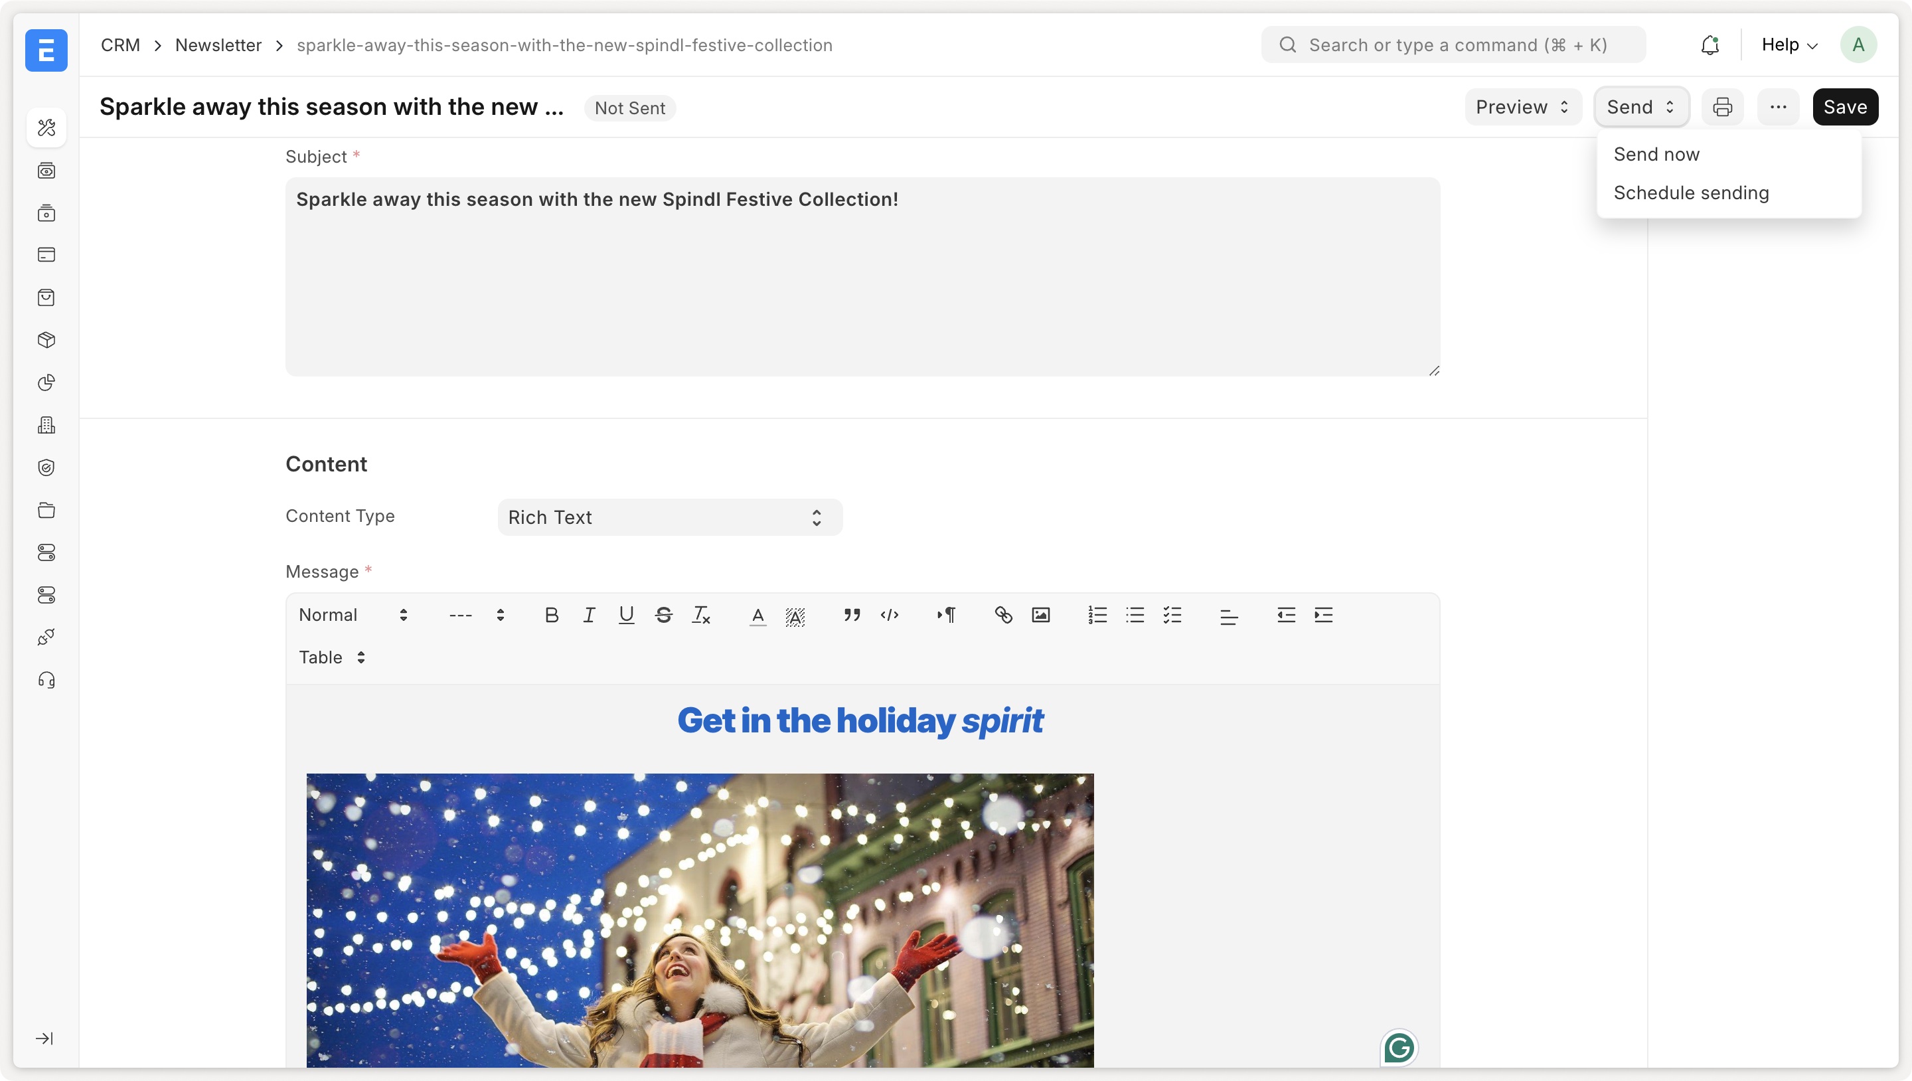The image size is (1912, 1081).
Task: Open the folder sidebar icon
Action: [46, 510]
